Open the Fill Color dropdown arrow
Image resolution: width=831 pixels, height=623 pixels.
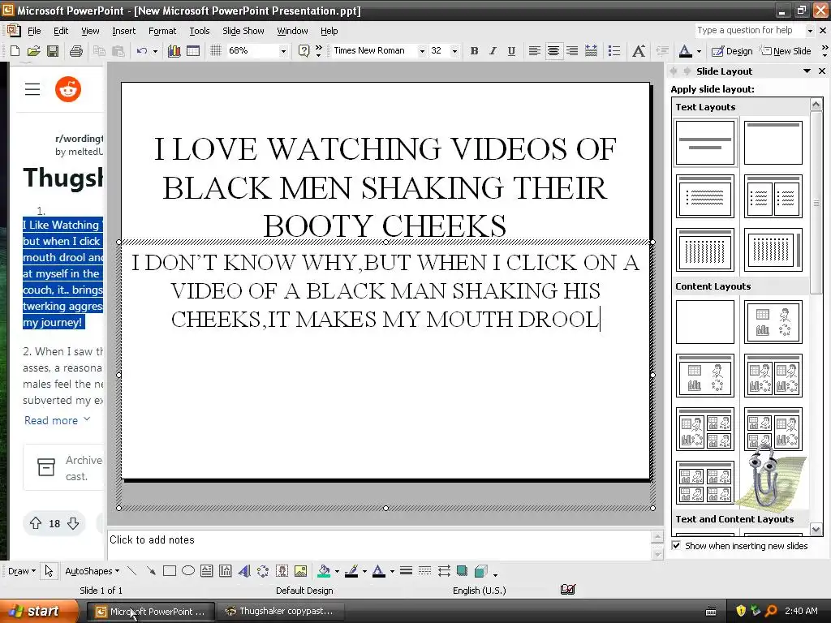point(337,571)
